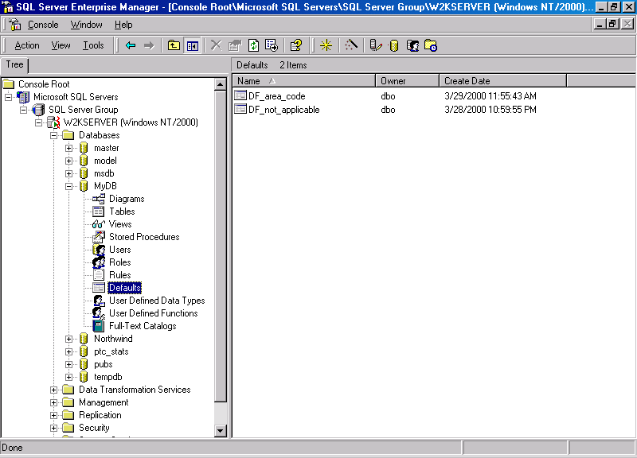
Task: Run a Wizard wand toolbar icon
Action: pyautogui.click(x=351, y=45)
